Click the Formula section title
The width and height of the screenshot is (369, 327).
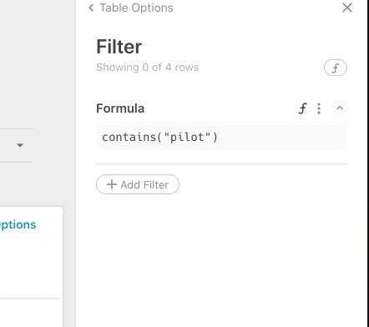(120, 108)
